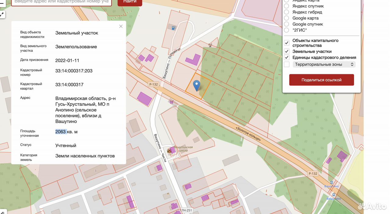Click cadastral number 33:14:000317:203

pyautogui.click(x=74, y=71)
